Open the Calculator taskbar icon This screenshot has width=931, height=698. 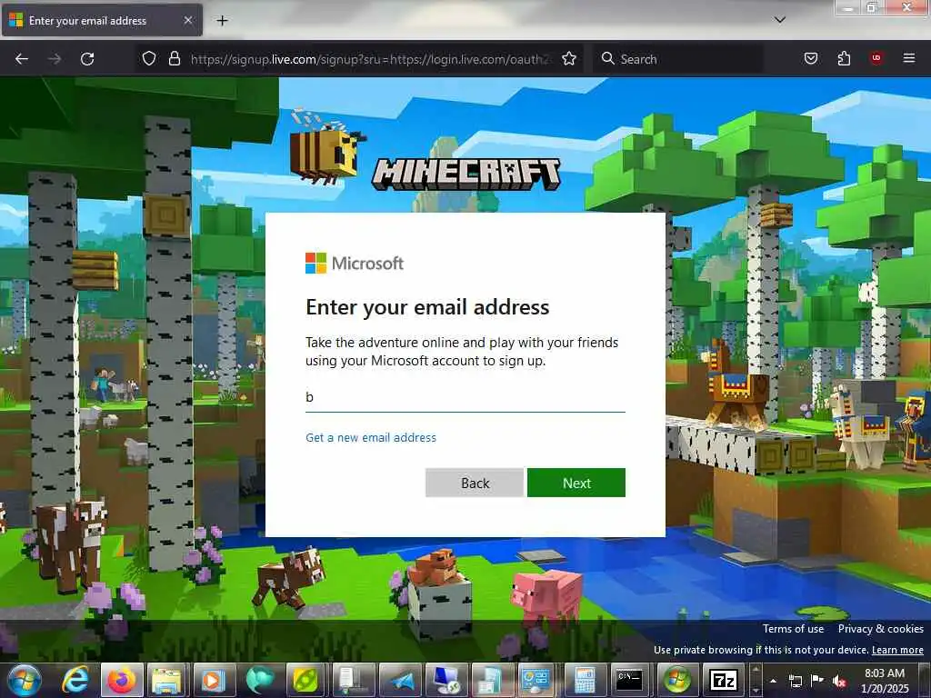click(585, 680)
